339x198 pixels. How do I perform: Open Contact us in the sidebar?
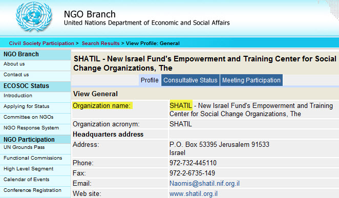(16, 75)
